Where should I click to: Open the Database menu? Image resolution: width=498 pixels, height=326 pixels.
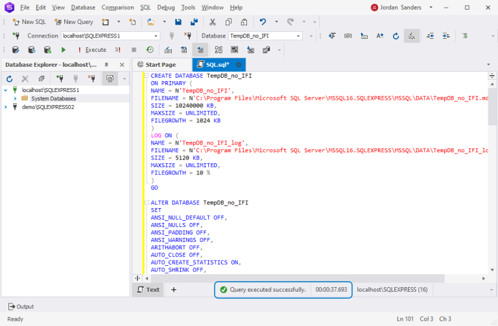pos(83,7)
